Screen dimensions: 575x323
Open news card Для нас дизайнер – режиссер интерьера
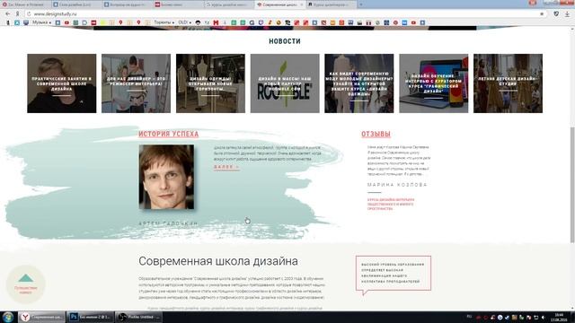[x=136, y=83]
